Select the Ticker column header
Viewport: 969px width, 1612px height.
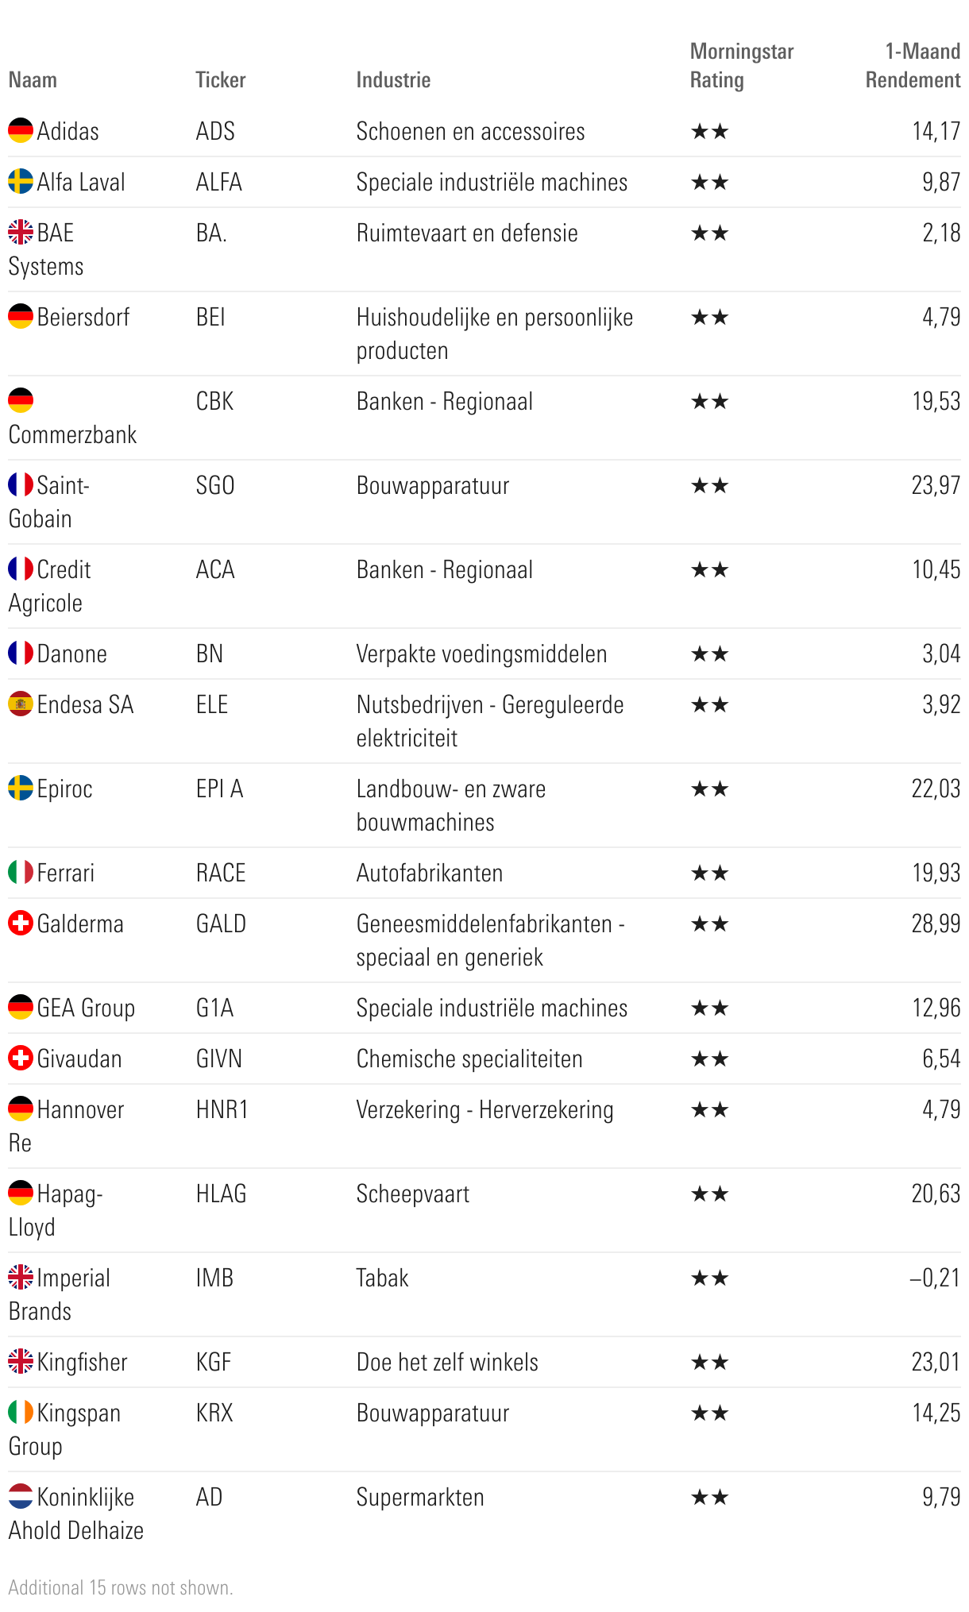[221, 80]
